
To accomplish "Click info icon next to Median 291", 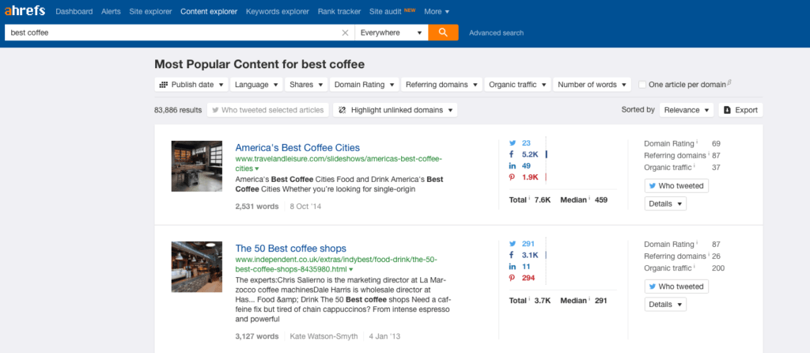I will pyautogui.click(x=589, y=298).
